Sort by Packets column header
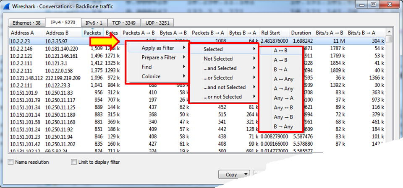Viewport: 403px width, 188px height. point(92,33)
